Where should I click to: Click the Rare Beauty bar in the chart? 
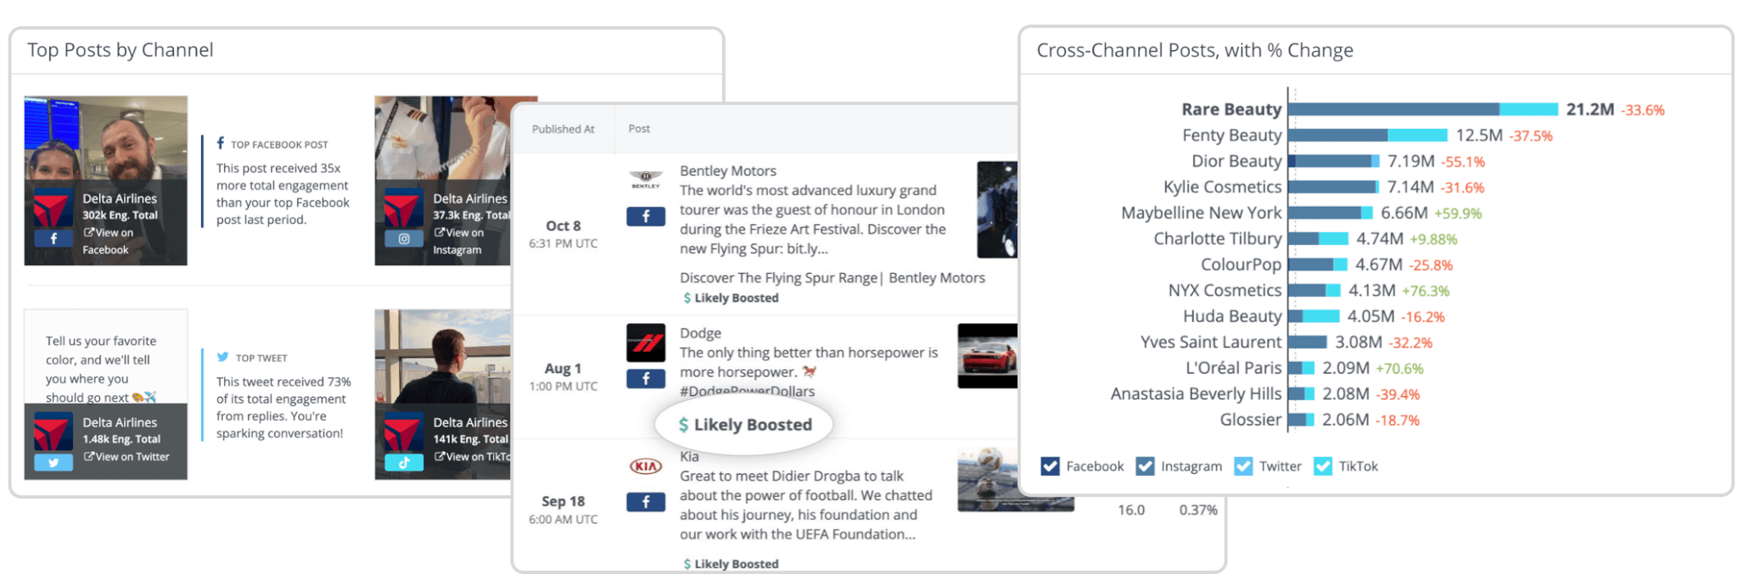pyautogui.click(x=1423, y=109)
